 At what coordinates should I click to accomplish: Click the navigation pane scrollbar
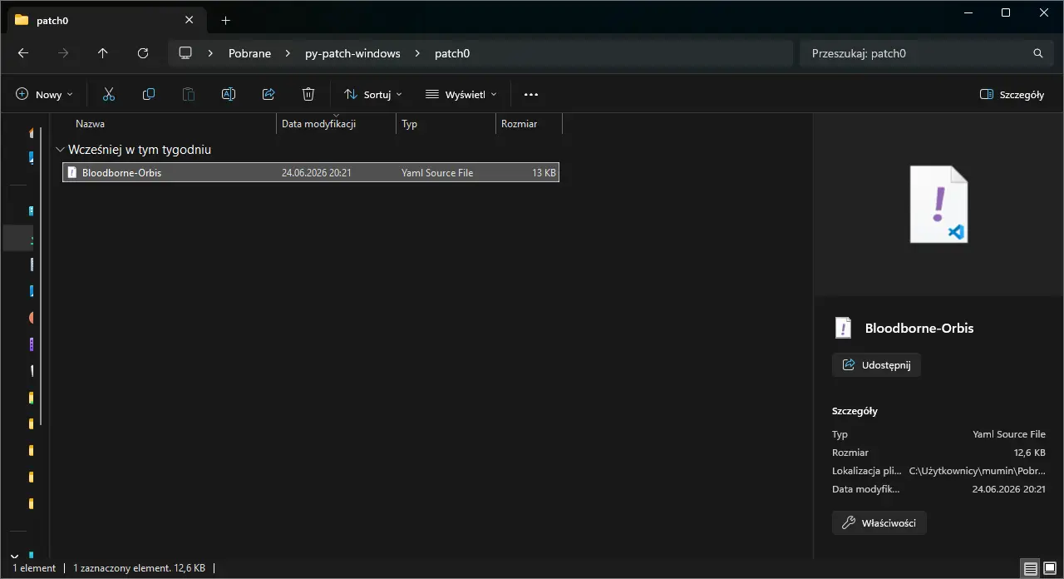pyautogui.click(x=40, y=275)
